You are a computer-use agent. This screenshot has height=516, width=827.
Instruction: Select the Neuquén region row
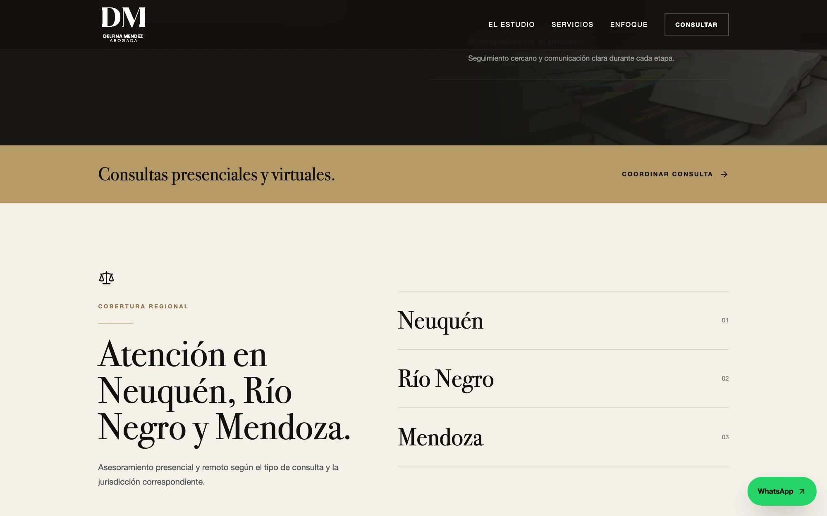(x=563, y=320)
